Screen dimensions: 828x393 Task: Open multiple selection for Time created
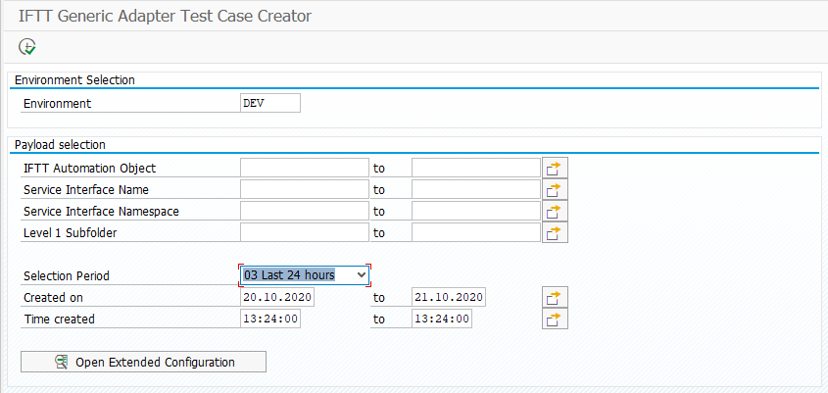[x=555, y=319]
